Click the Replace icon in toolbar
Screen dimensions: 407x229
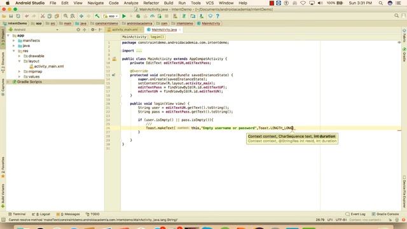click(x=72, y=16)
